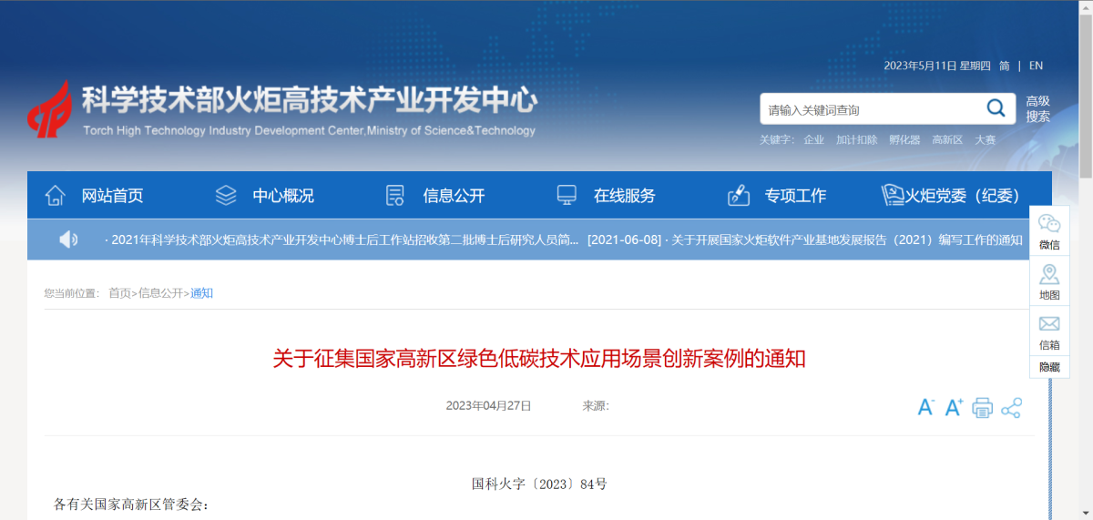The width and height of the screenshot is (1093, 520).
Task: Open the 信息公开 navigation menu
Action: [x=435, y=196]
